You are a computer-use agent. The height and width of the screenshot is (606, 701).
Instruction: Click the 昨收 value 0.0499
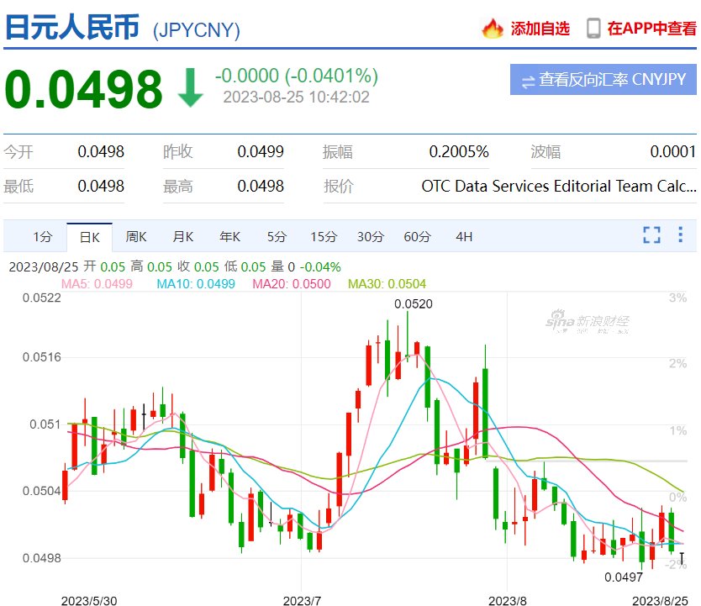tap(261, 152)
